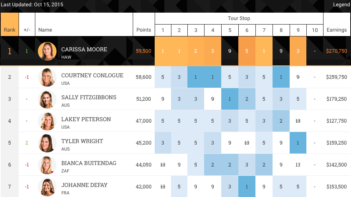
Task: Select Lakey Peterson's avatar image
Action: click(x=47, y=121)
